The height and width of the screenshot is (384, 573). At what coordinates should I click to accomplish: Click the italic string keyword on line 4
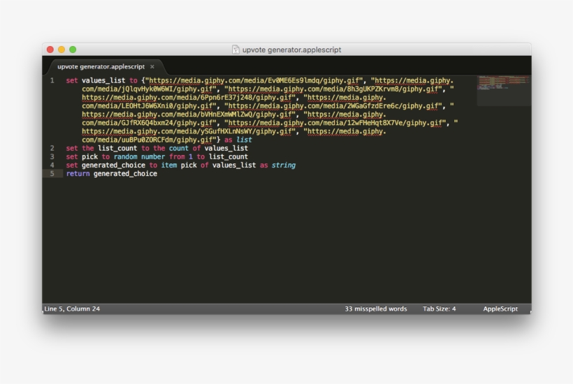pos(283,165)
